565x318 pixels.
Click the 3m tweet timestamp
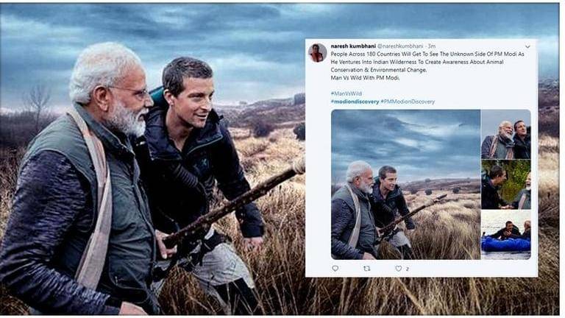(x=432, y=46)
